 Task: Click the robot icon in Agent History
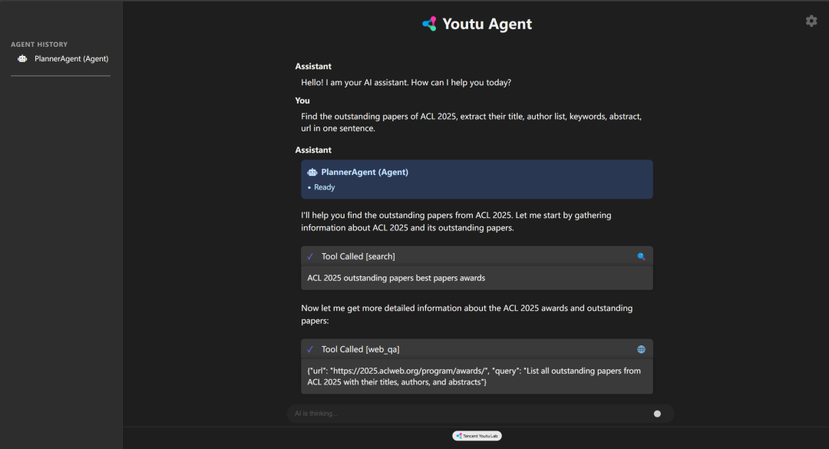pyautogui.click(x=22, y=59)
